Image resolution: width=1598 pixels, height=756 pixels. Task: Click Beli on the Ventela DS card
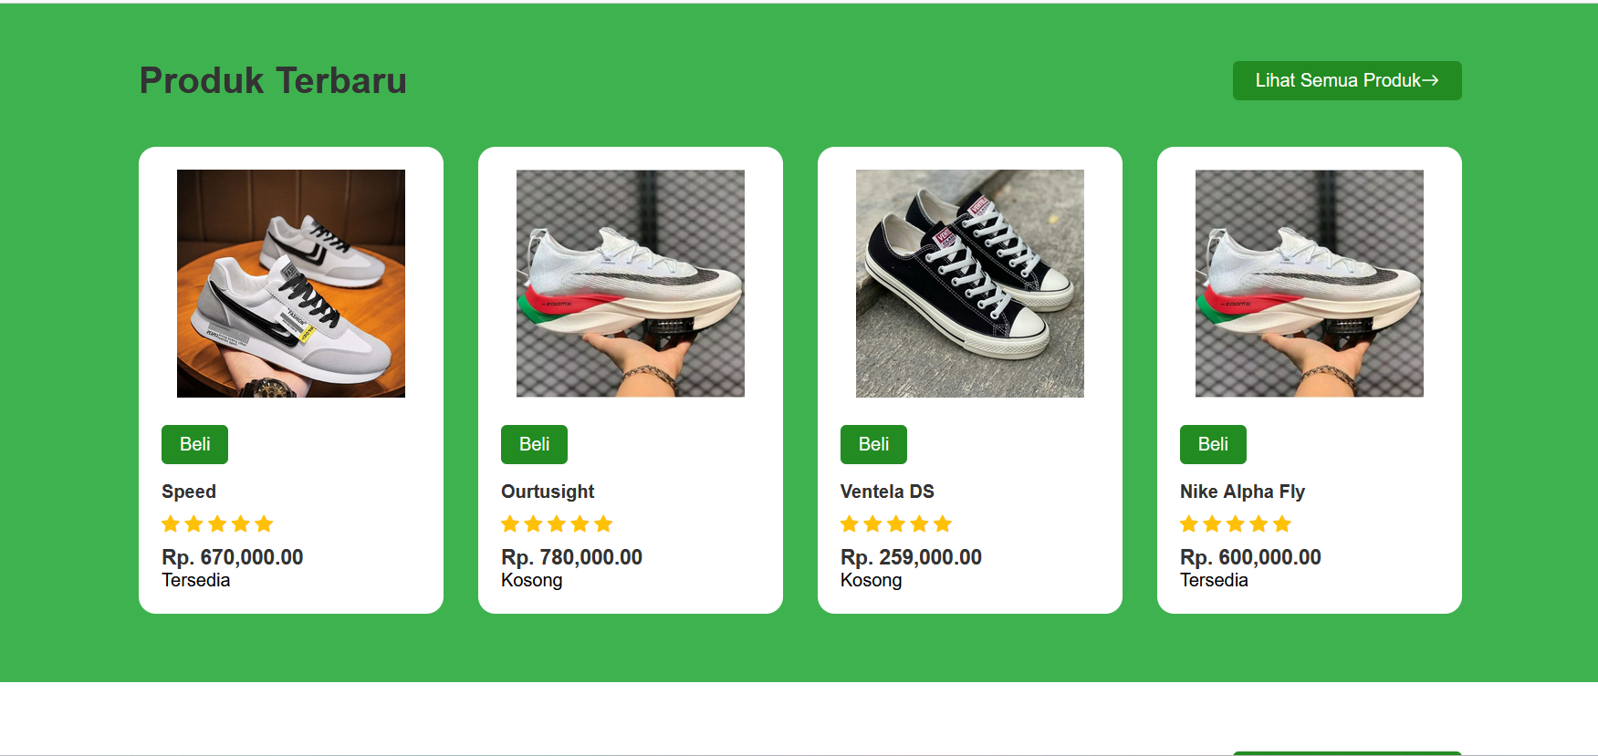pos(872,444)
